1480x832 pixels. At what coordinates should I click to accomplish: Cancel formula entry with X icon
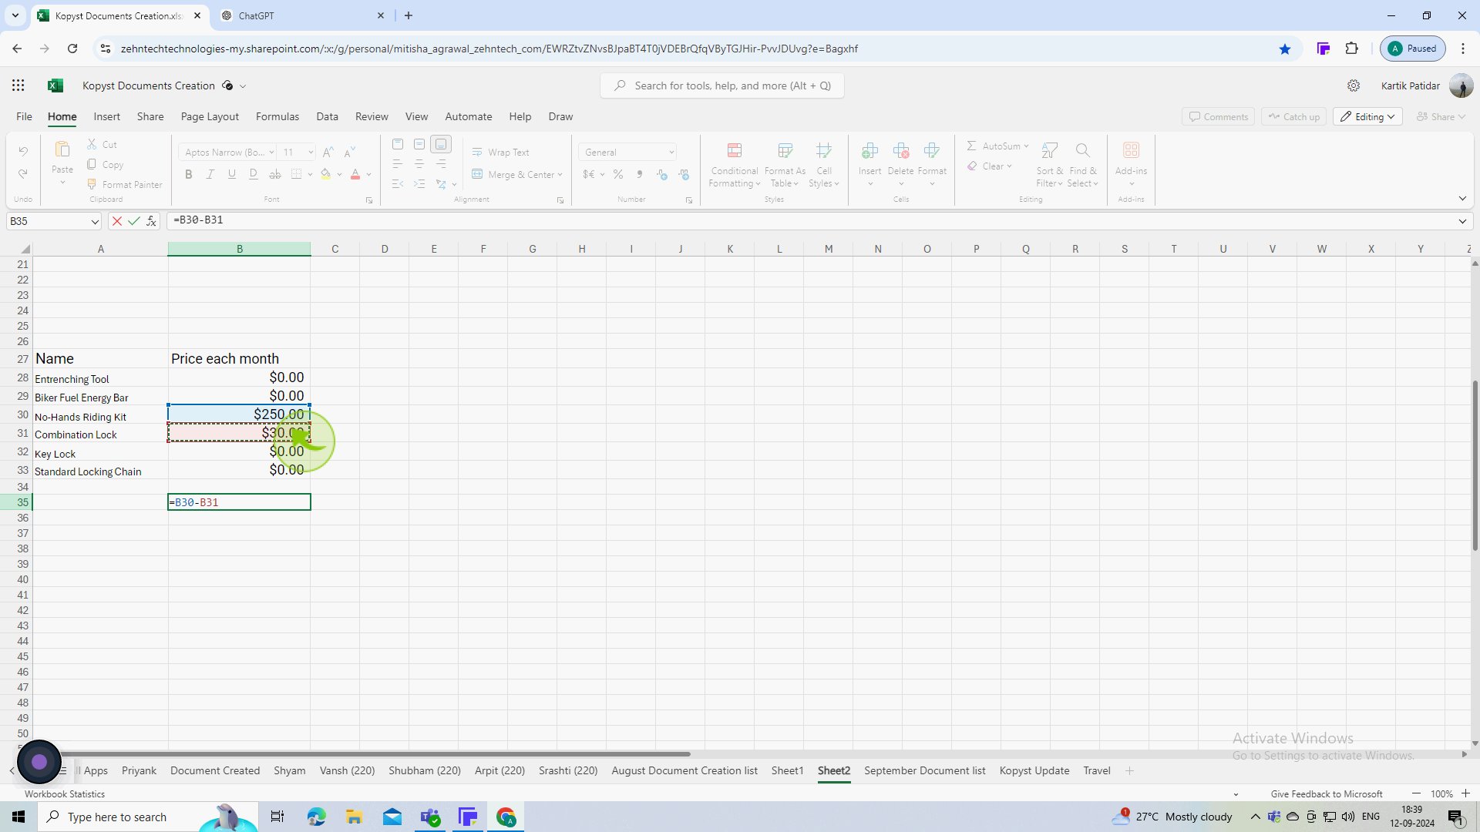[116, 221]
